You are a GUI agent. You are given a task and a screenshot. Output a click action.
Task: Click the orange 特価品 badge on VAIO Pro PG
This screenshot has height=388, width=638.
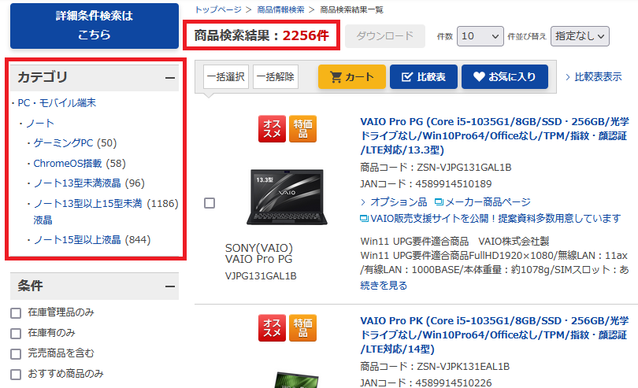[x=302, y=129]
